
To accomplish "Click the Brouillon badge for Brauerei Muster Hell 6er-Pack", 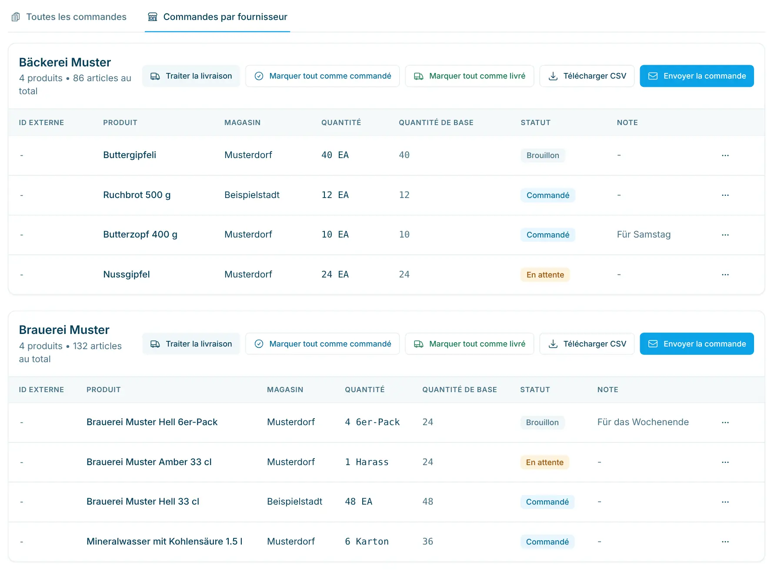I will coord(542,423).
